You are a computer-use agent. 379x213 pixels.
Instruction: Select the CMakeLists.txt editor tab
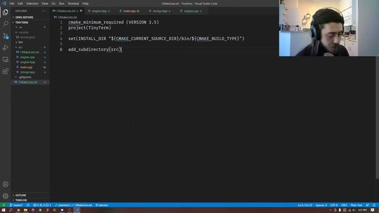(66, 11)
